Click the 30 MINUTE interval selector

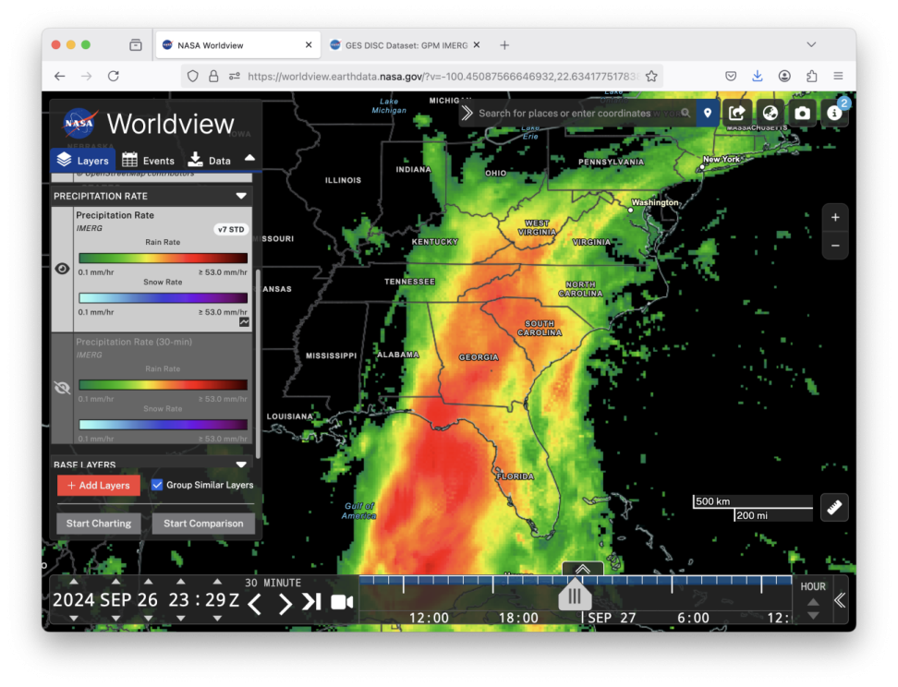pyautogui.click(x=273, y=583)
